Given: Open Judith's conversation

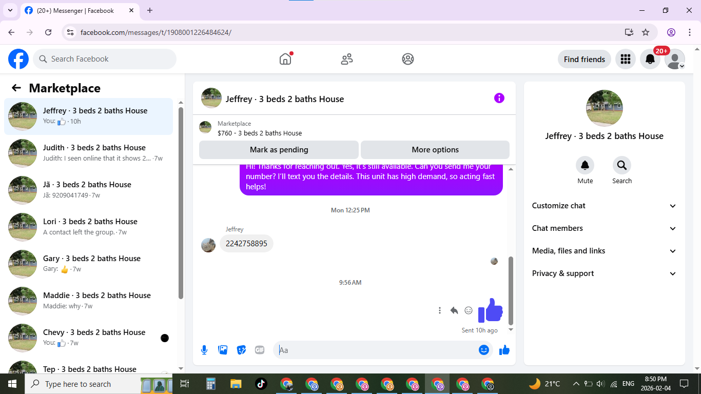Looking at the screenshot, I should point(89,153).
